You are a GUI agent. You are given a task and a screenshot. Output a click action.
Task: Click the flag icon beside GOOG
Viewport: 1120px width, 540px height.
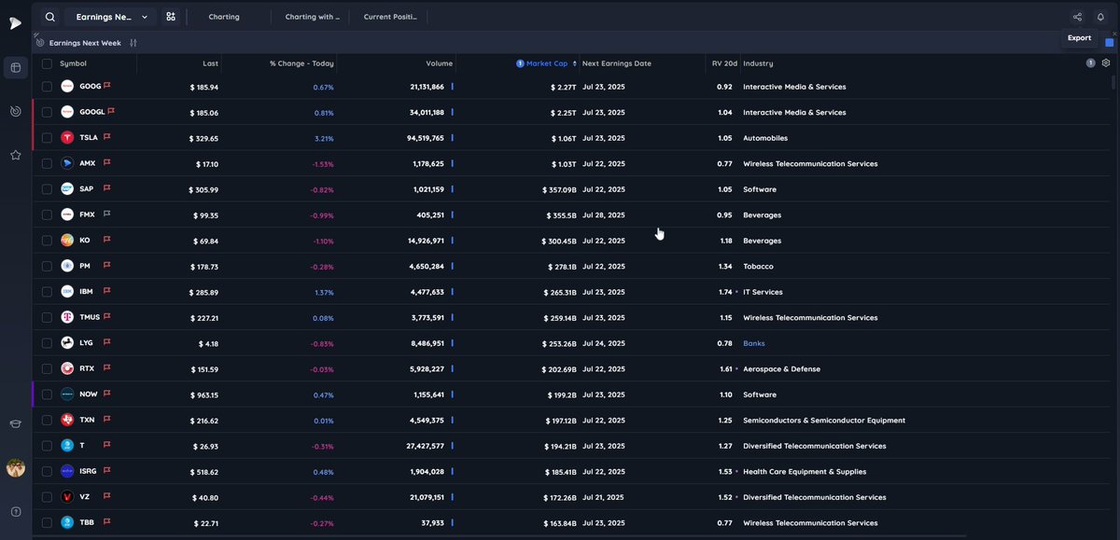click(x=107, y=86)
